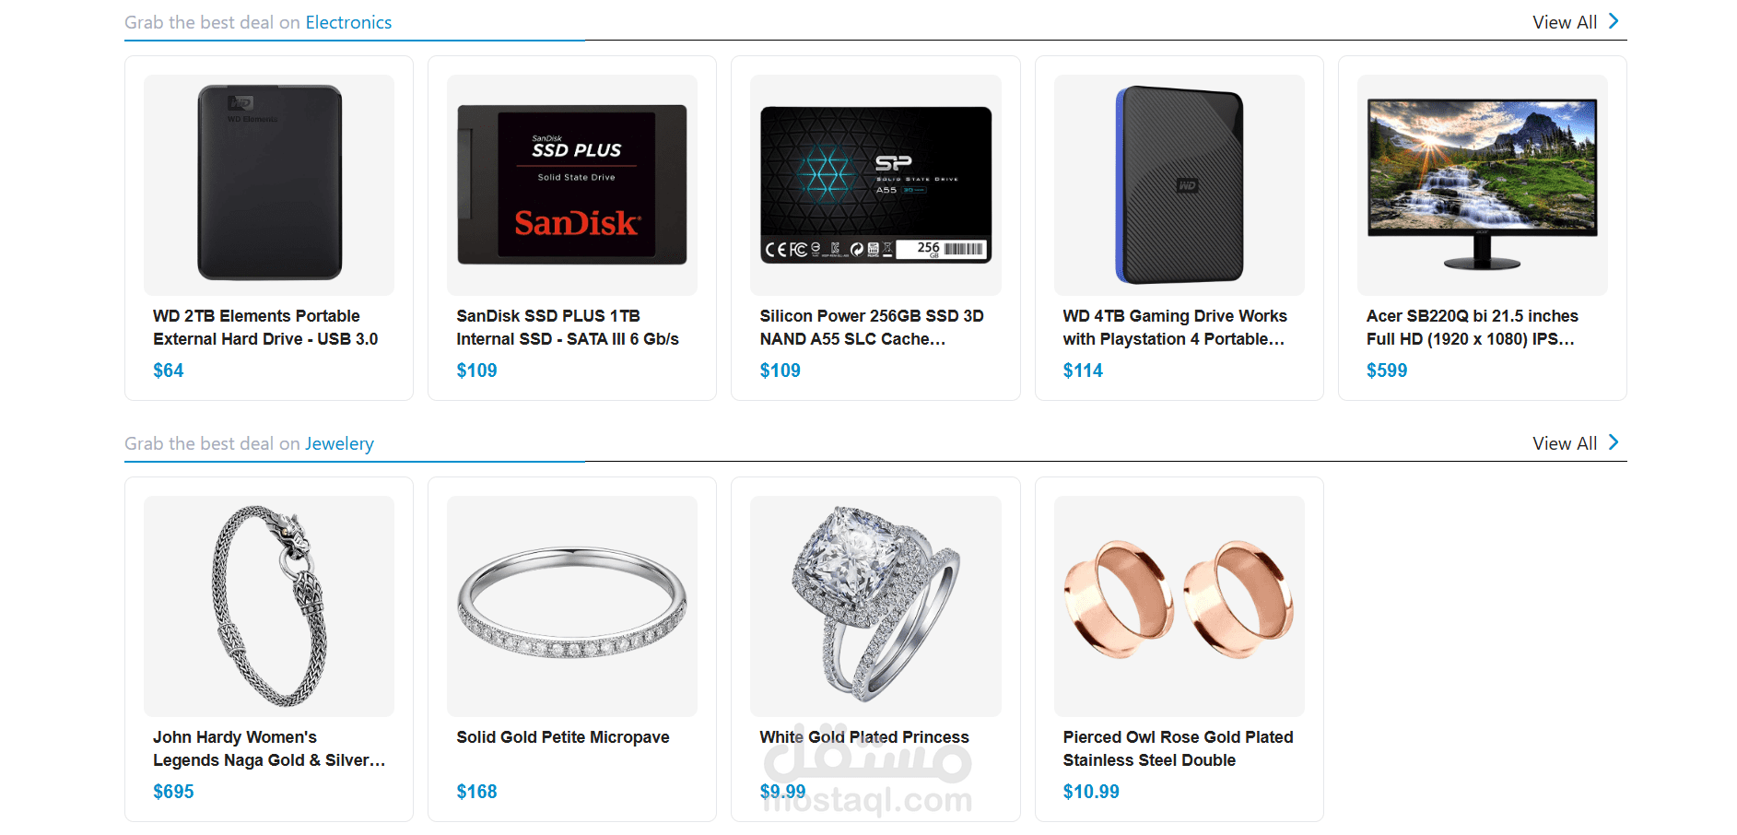Click the Jewelery View All chevron arrow
The height and width of the screenshot is (835, 1737).
pyautogui.click(x=1614, y=442)
